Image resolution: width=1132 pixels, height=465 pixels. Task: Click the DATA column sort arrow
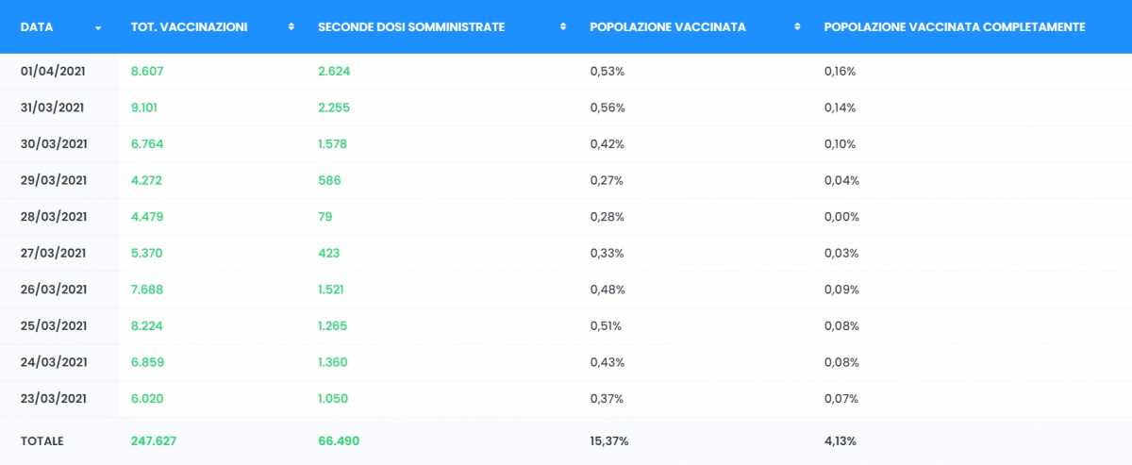click(x=98, y=27)
